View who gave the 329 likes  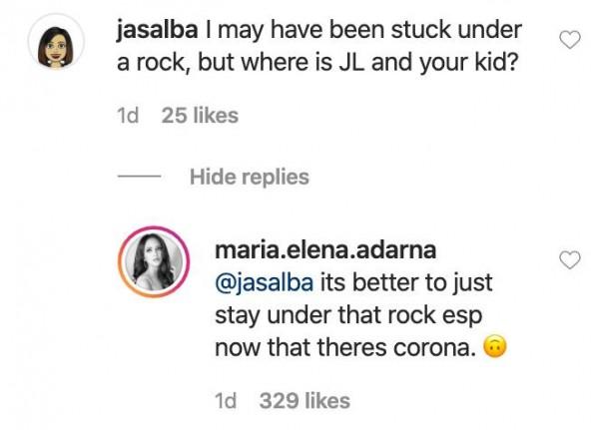(x=304, y=401)
